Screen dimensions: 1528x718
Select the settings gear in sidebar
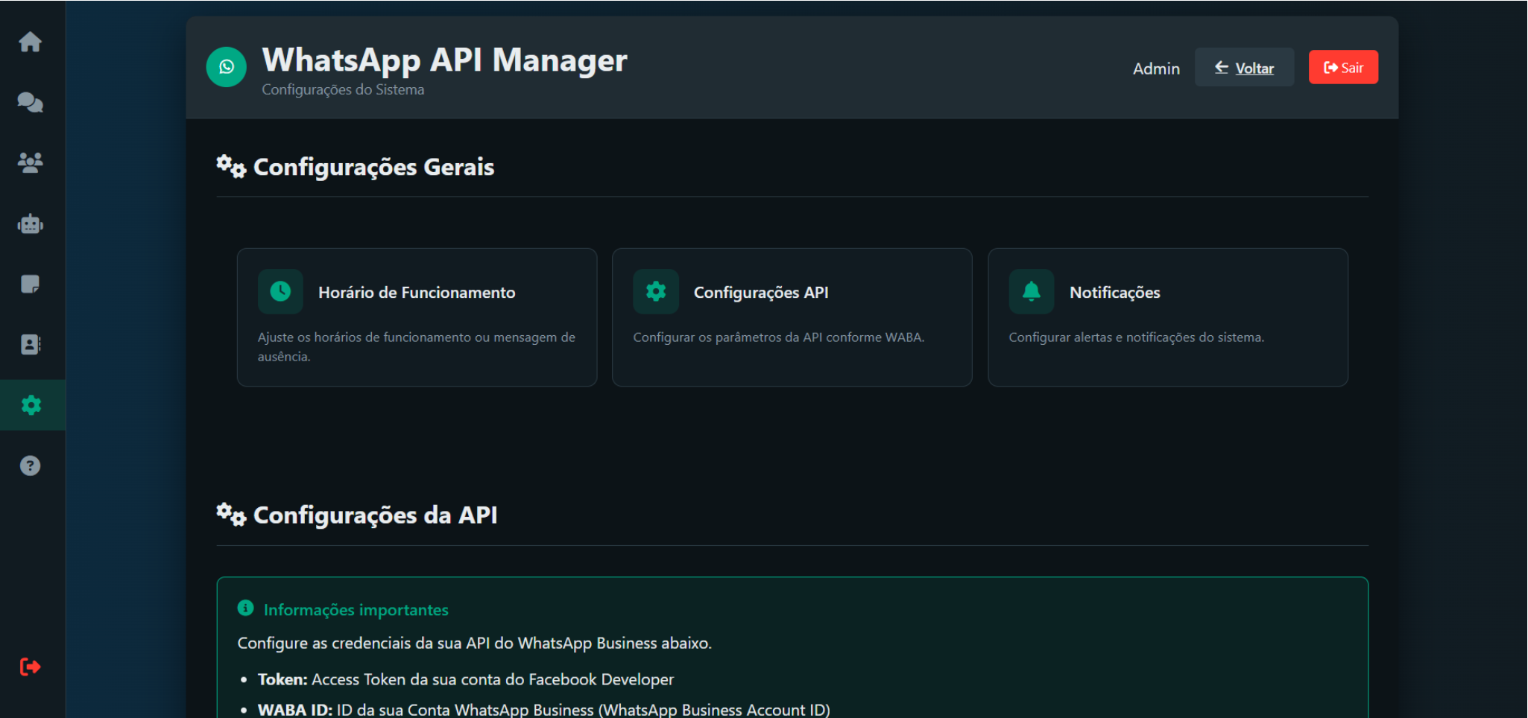31,405
